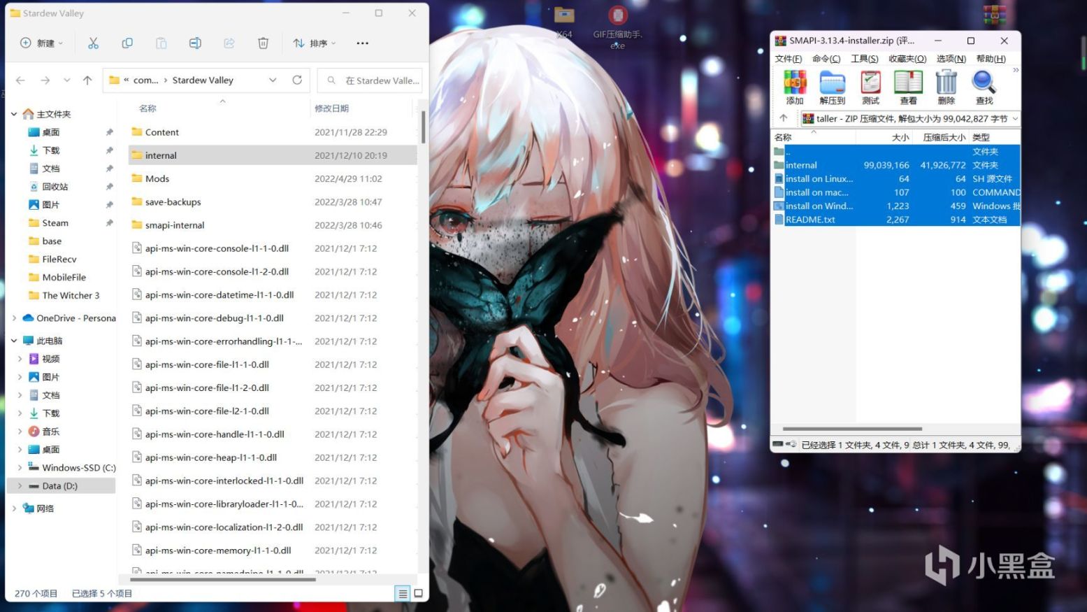Image resolution: width=1087 pixels, height=612 pixels.
Task: Click the Delete trash icon in Explorer toolbar
Action: coord(263,43)
